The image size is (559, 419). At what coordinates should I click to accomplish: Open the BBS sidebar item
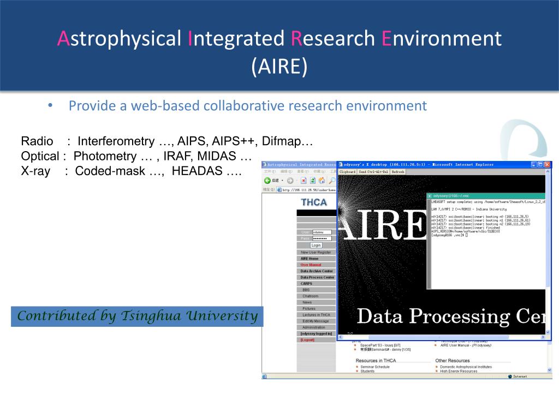[x=306, y=290]
